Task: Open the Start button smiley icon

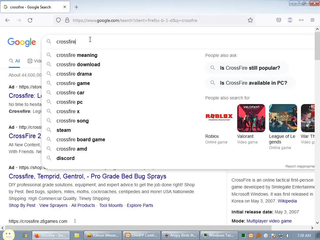Action: pos(8,235)
